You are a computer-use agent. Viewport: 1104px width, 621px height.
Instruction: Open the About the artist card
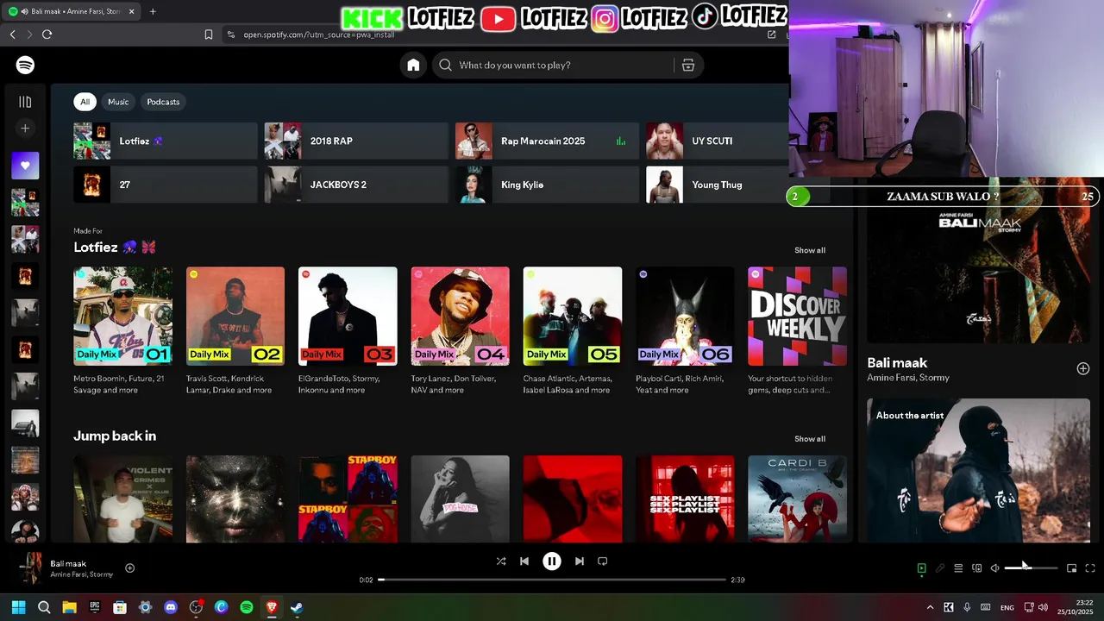click(x=978, y=470)
